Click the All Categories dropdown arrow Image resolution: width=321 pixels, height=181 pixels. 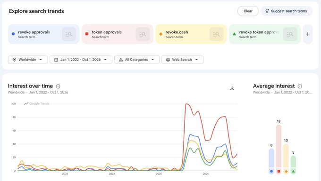(152, 60)
